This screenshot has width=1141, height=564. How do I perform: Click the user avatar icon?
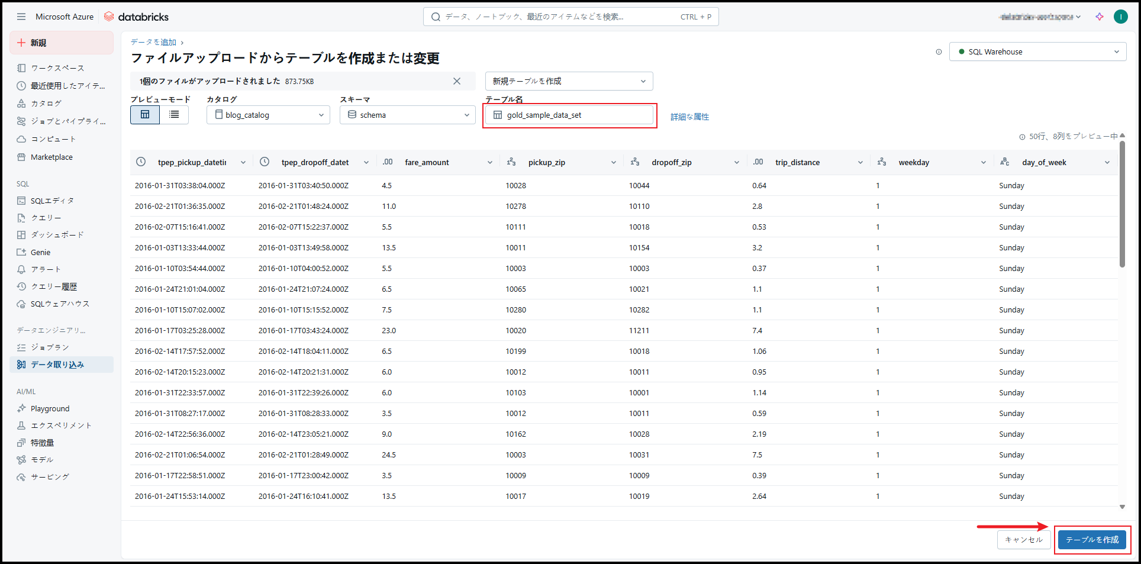pos(1120,17)
